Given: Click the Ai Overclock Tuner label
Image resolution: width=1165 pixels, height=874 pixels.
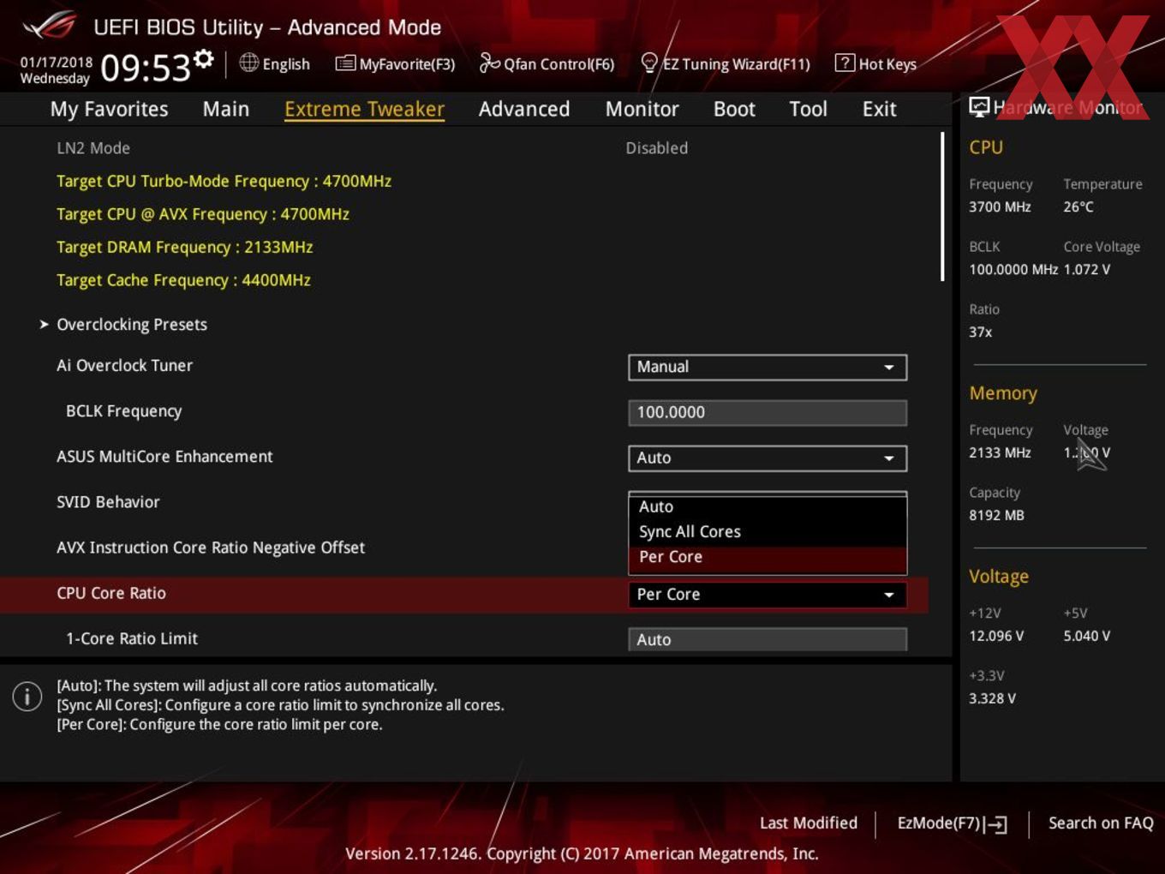Looking at the screenshot, I should point(124,365).
